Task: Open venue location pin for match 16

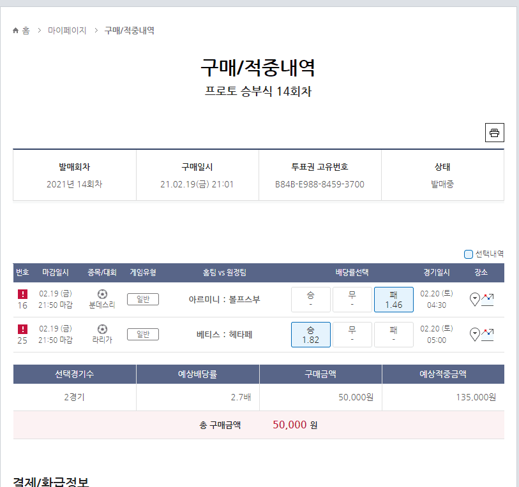Action: (x=474, y=299)
